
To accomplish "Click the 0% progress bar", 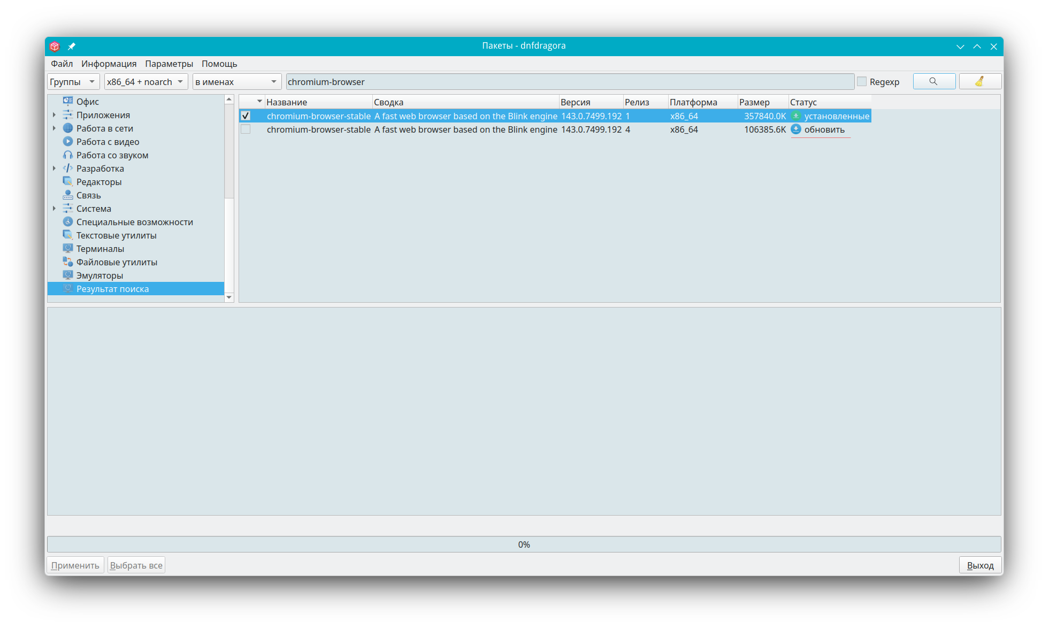I will (524, 544).
